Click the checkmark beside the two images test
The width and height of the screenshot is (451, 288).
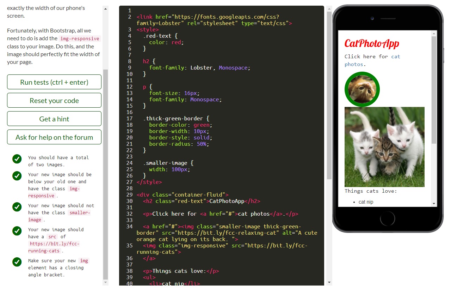(17, 159)
